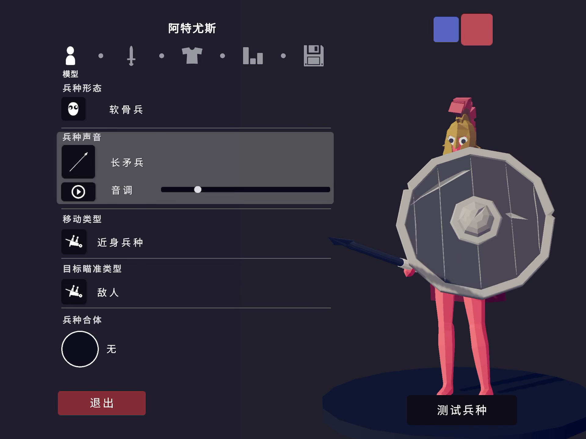The width and height of the screenshot is (586, 439).
Task: Open the t-shirt clothing tab
Action: click(192, 55)
